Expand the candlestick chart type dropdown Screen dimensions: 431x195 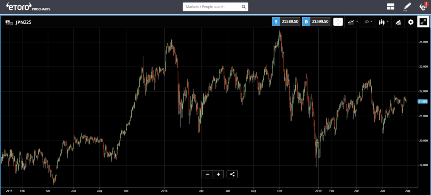[x=383, y=22]
